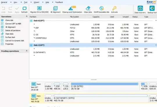The height and width of the screenshot is (107, 157).
Task: Open the Wizard menu
Action: [36, 2]
